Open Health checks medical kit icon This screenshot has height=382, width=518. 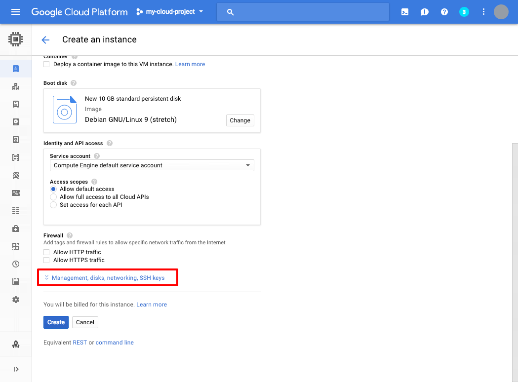point(15,229)
